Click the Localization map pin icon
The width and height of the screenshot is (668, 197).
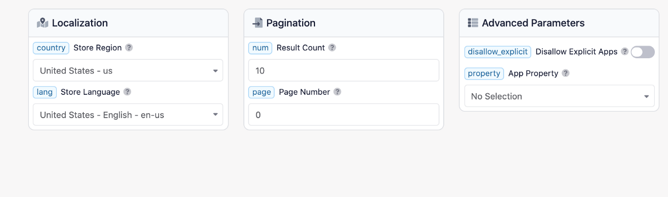pyautogui.click(x=42, y=23)
